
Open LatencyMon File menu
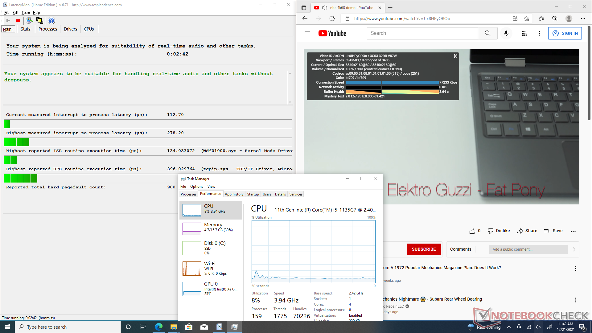[7, 13]
